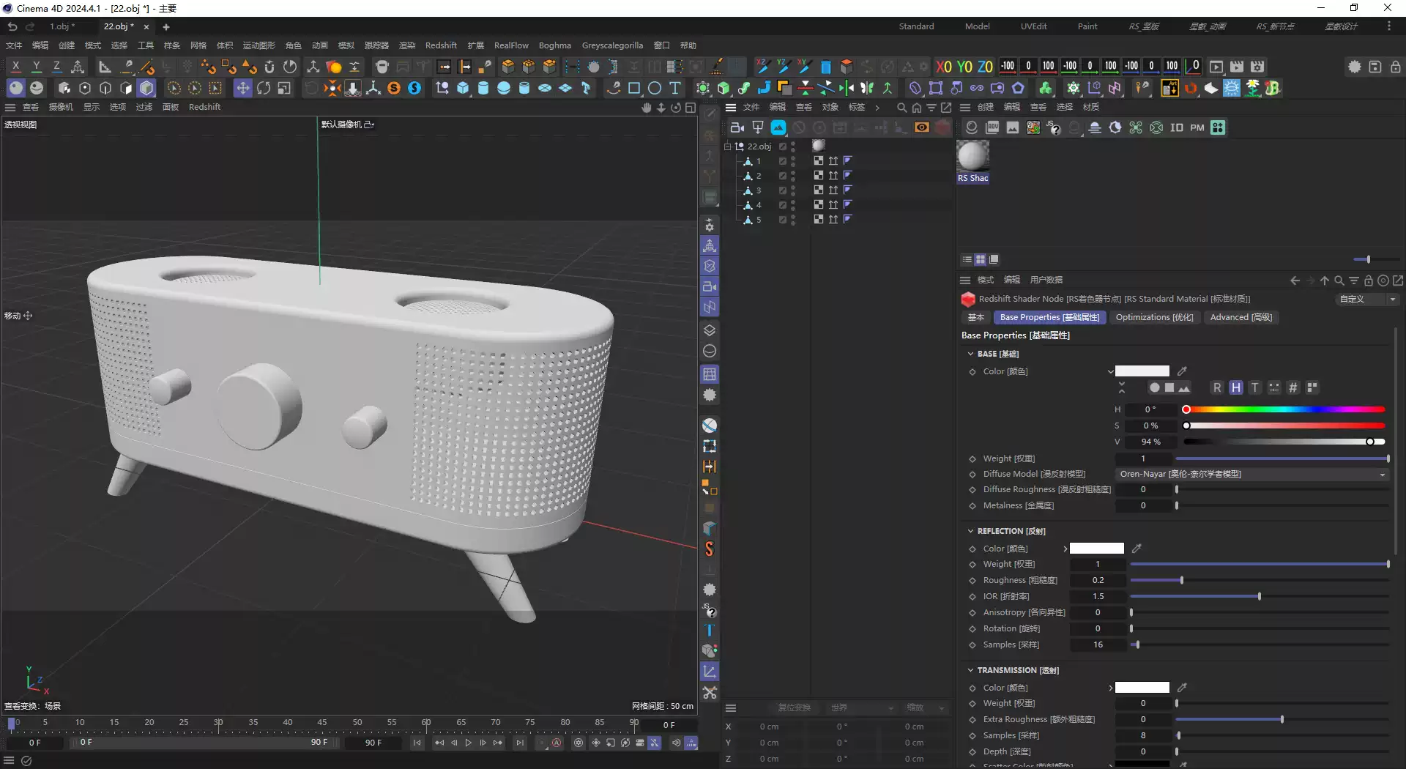The width and height of the screenshot is (1406, 769).
Task: Open the Cube primitive tool
Action: [462, 88]
